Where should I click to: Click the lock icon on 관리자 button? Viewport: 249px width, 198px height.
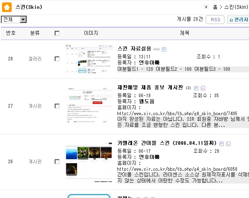point(231,20)
